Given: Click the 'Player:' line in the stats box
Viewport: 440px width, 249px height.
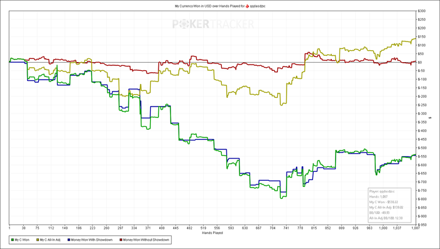Looking at the screenshot, I should (382, 191).
